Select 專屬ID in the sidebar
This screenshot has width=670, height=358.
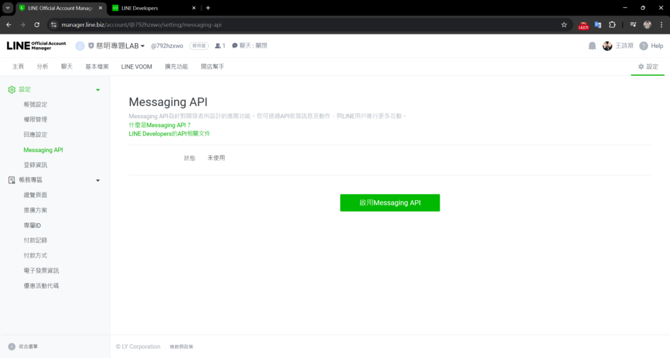pyautogui.click(x=33, y=225)
